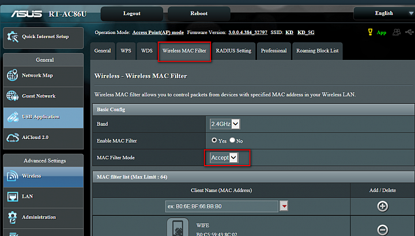Switch to the WPS tab

click(x=126, y=51)
